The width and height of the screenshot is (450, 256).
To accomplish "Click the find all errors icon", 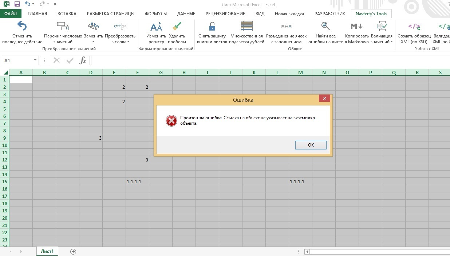I will 325,27.
